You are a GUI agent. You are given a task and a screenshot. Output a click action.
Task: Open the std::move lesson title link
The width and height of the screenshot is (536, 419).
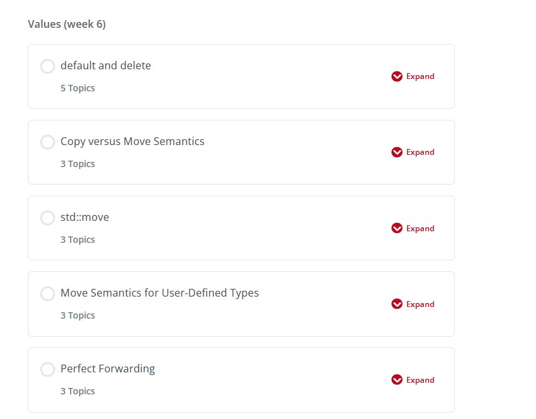[x=85, y=217]
